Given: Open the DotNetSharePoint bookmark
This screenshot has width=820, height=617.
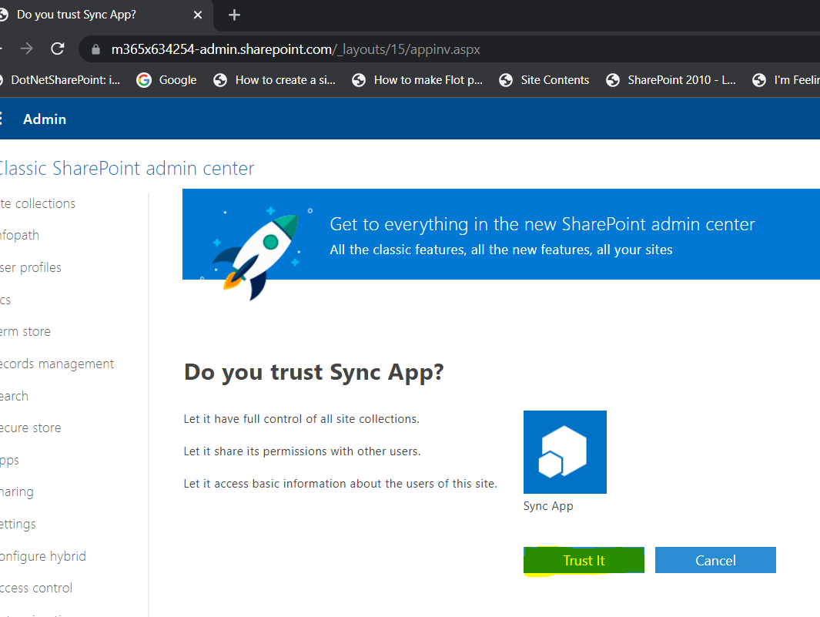Looking at the screenshot, I should coord(60,80).
